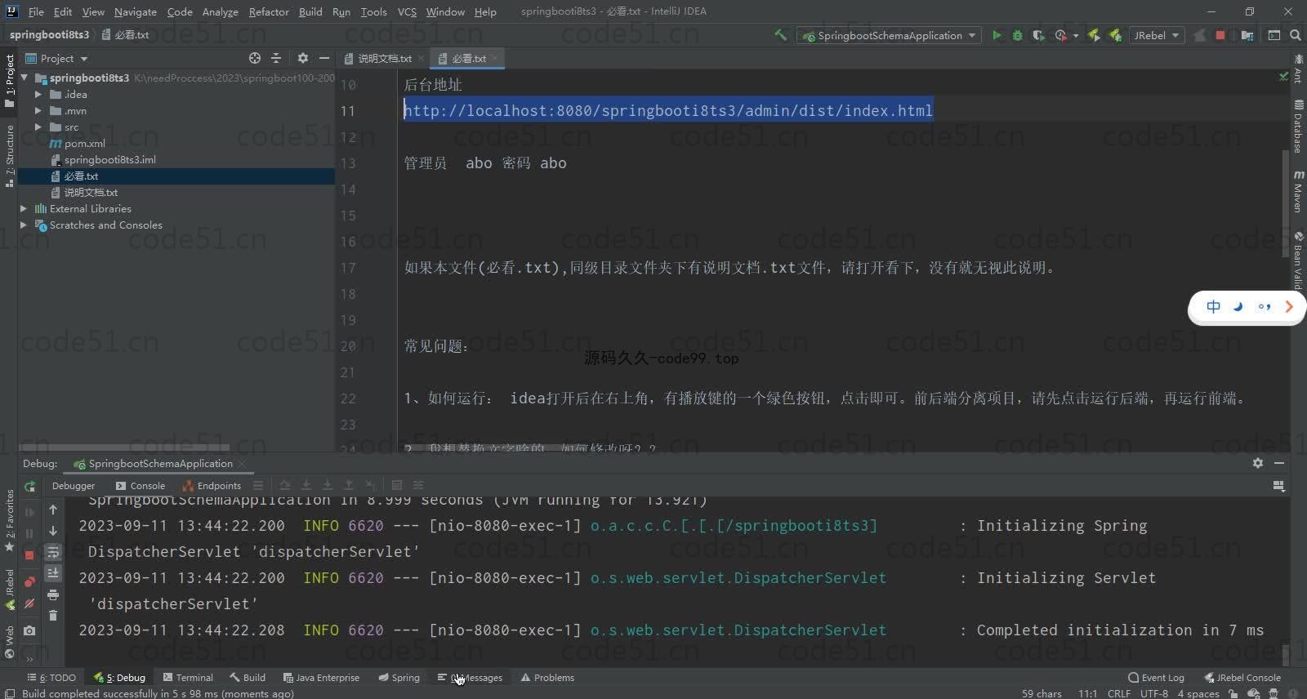Image resolution: width=1307 pixels, height=699 pixels.
Task: Click UTF-8 encoding in status bar
Action: [x=1154, y=693]
